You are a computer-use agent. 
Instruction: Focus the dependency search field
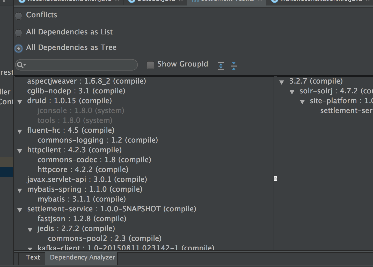pos(77,65)
